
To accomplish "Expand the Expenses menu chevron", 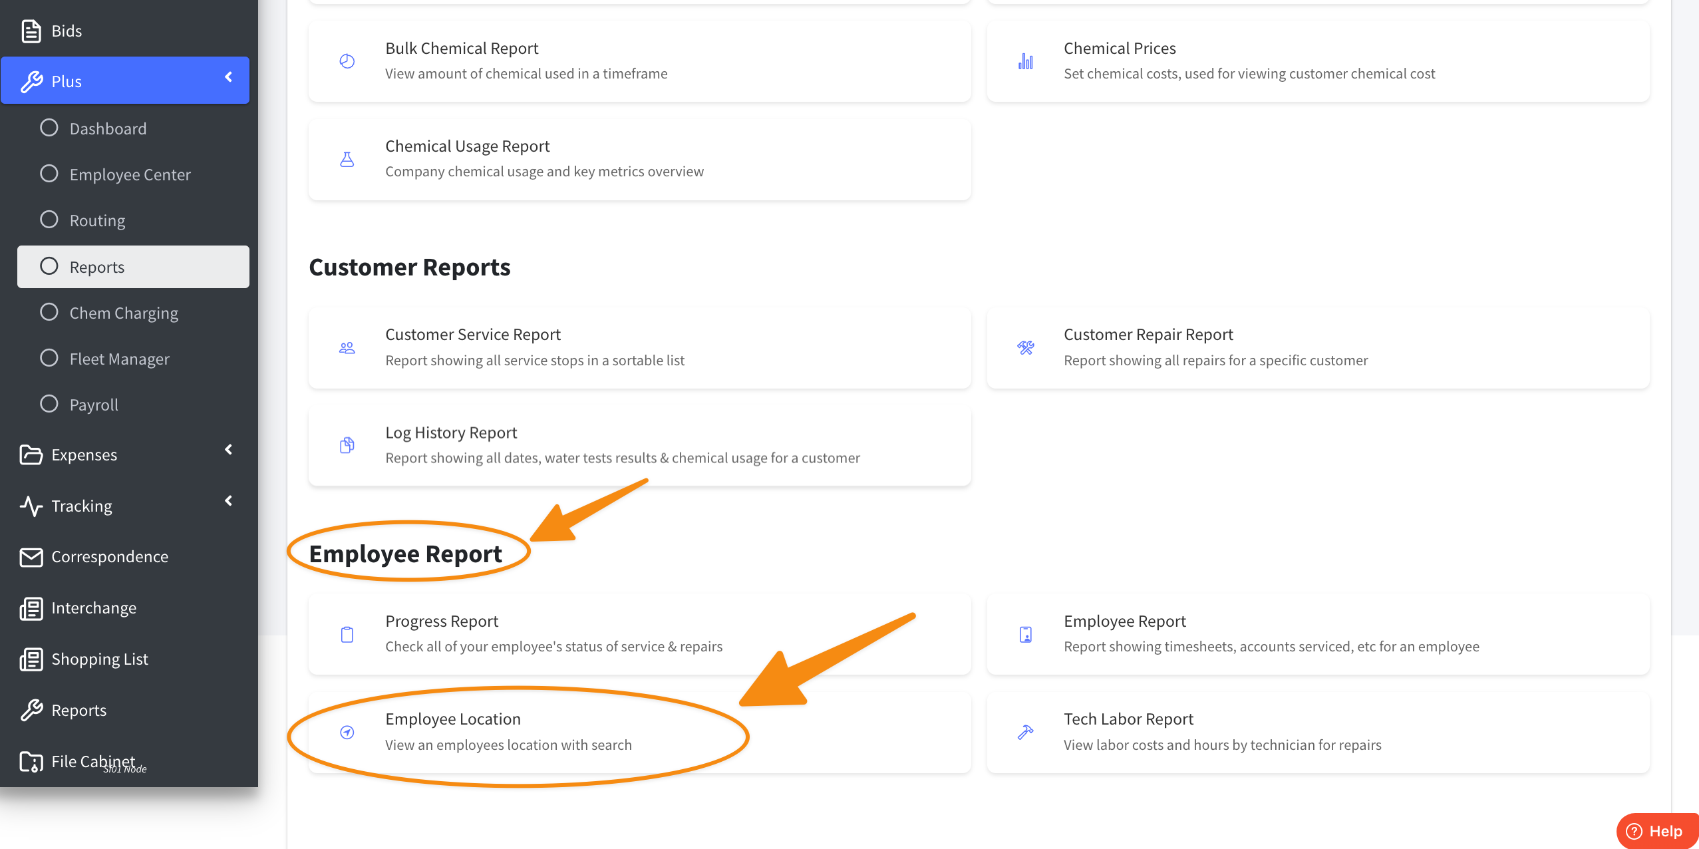I will tap(228, 450).
